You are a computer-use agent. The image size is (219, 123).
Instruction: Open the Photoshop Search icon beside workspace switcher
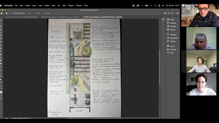169,13
